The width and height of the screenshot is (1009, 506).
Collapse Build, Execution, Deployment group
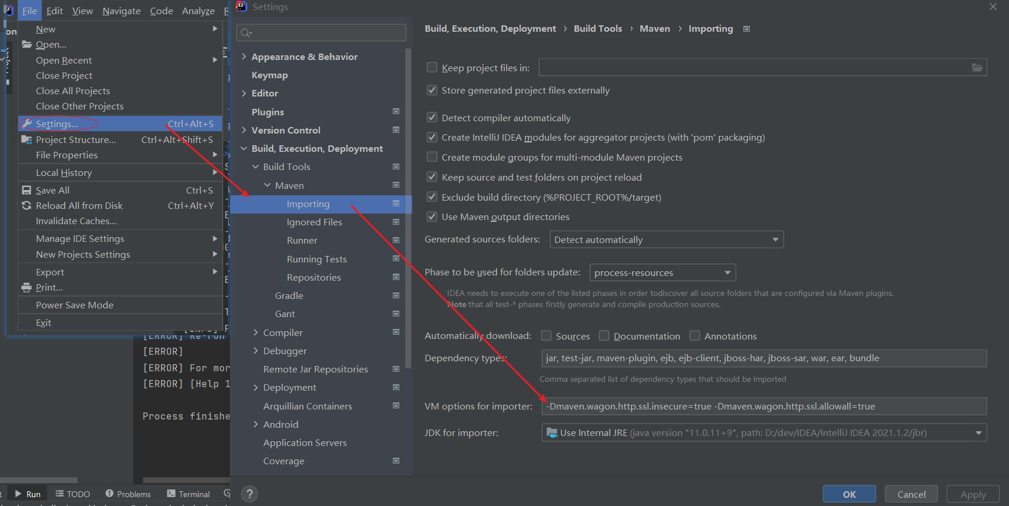tap(244, 148)
